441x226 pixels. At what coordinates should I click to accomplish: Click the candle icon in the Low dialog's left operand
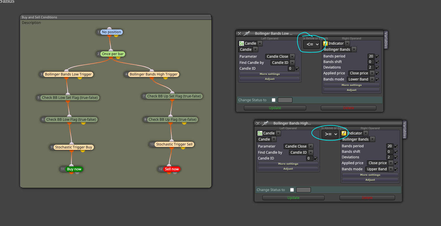click(x=242, y=43)
